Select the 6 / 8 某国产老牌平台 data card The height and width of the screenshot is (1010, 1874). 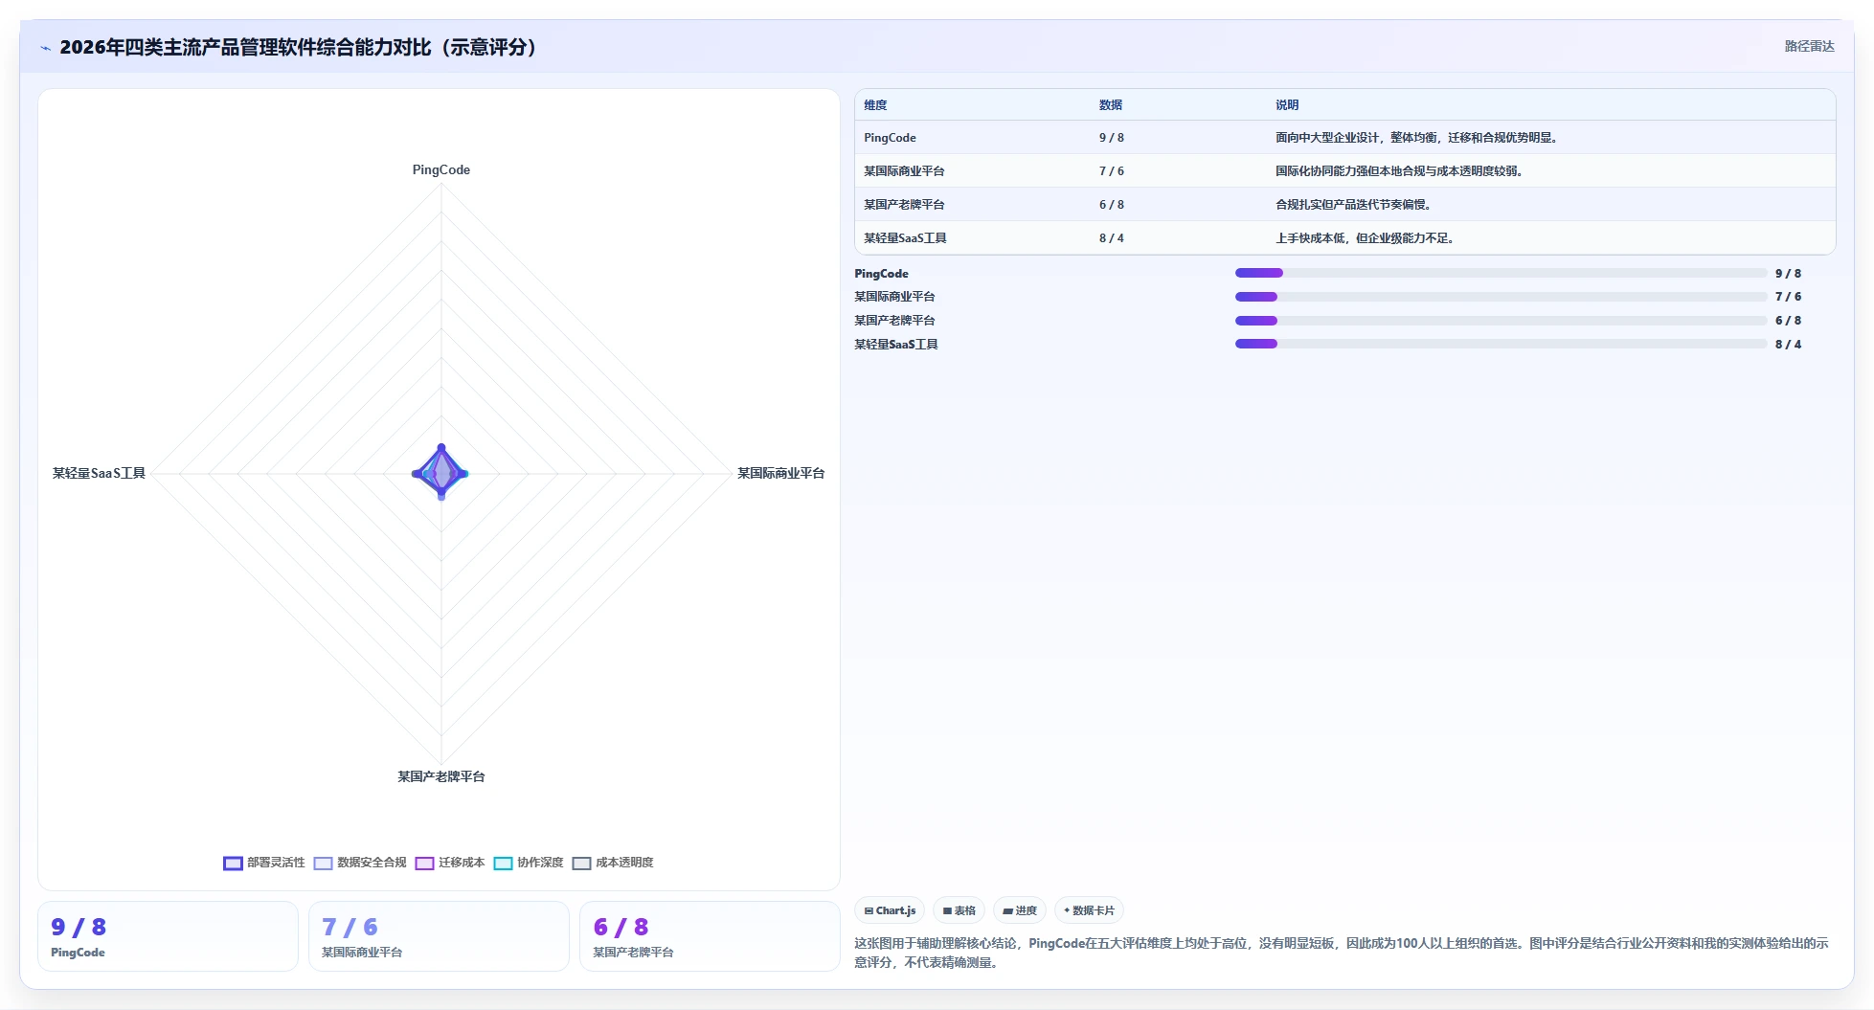tap(710, 936)
